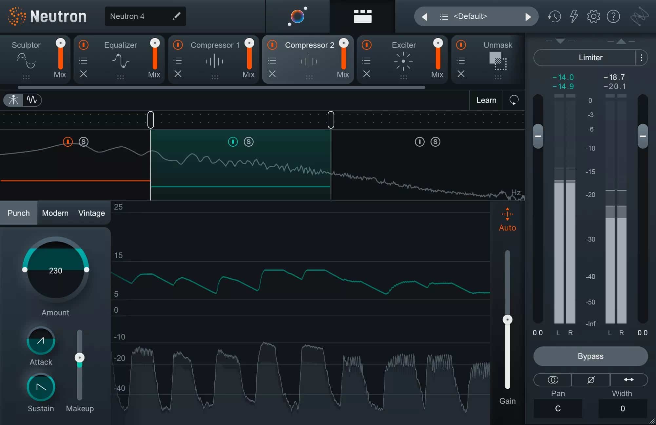
Task: Open the Limiter options three-dot menu
Action: click(642, 58)
